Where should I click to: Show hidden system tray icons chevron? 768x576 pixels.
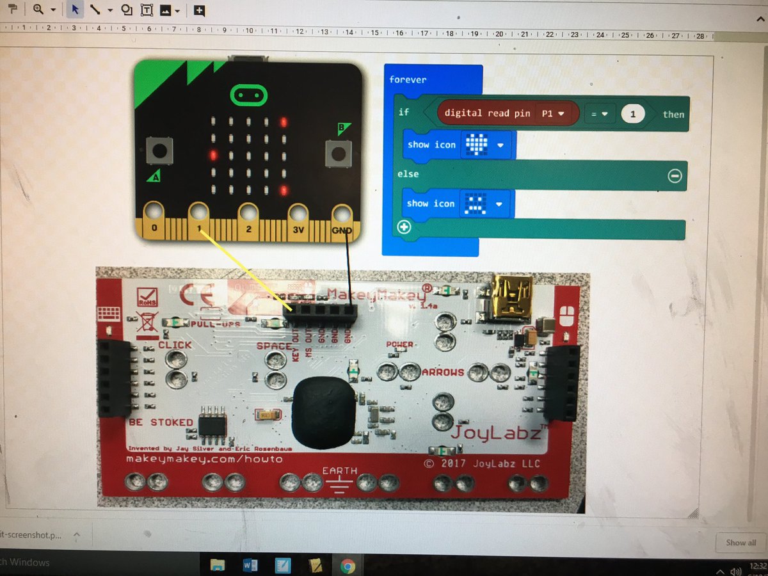point(720,571)
